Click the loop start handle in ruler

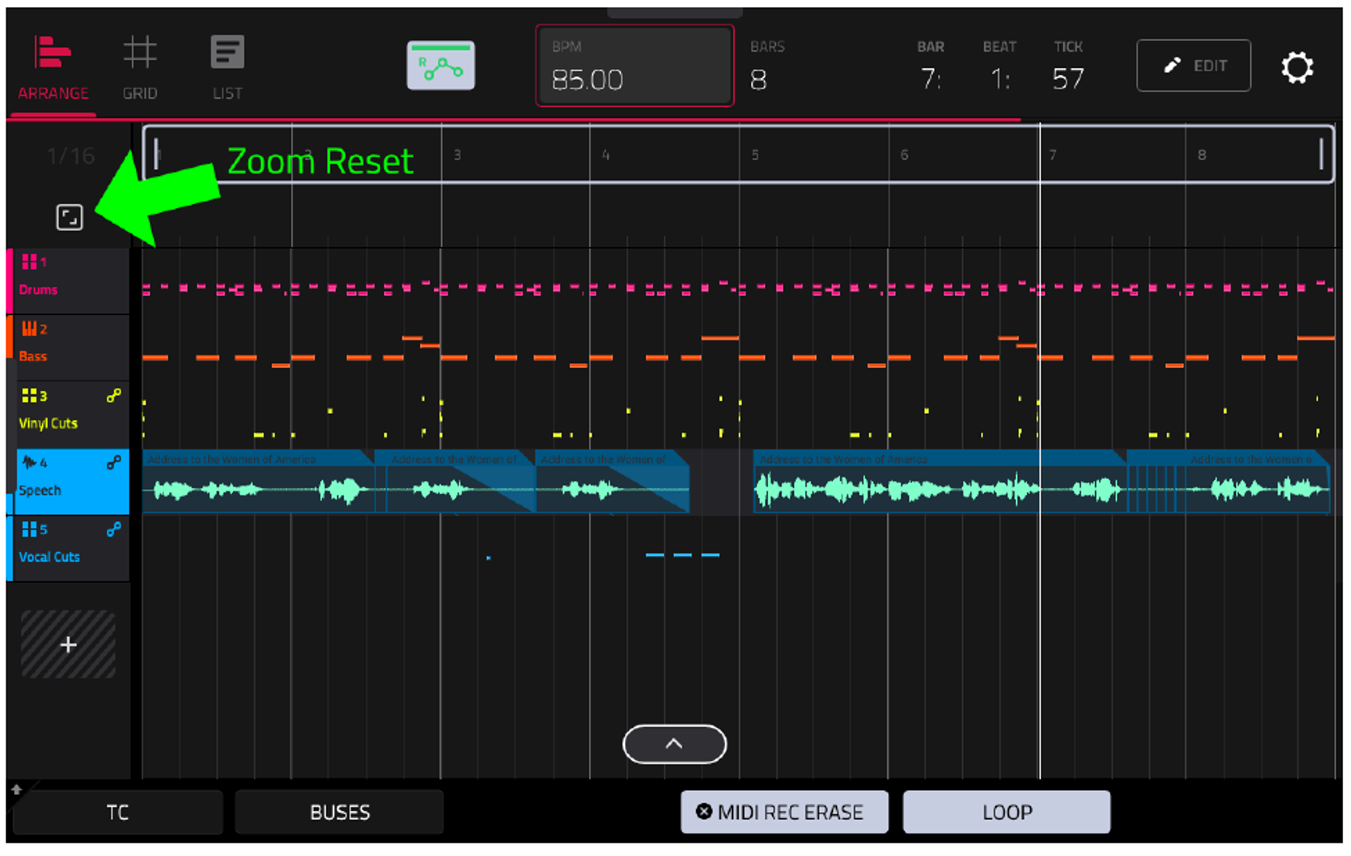(x=157, y=154)
